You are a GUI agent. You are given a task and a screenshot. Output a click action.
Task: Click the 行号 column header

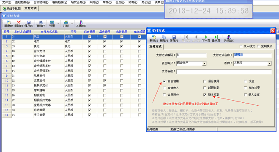pos(7,32)
